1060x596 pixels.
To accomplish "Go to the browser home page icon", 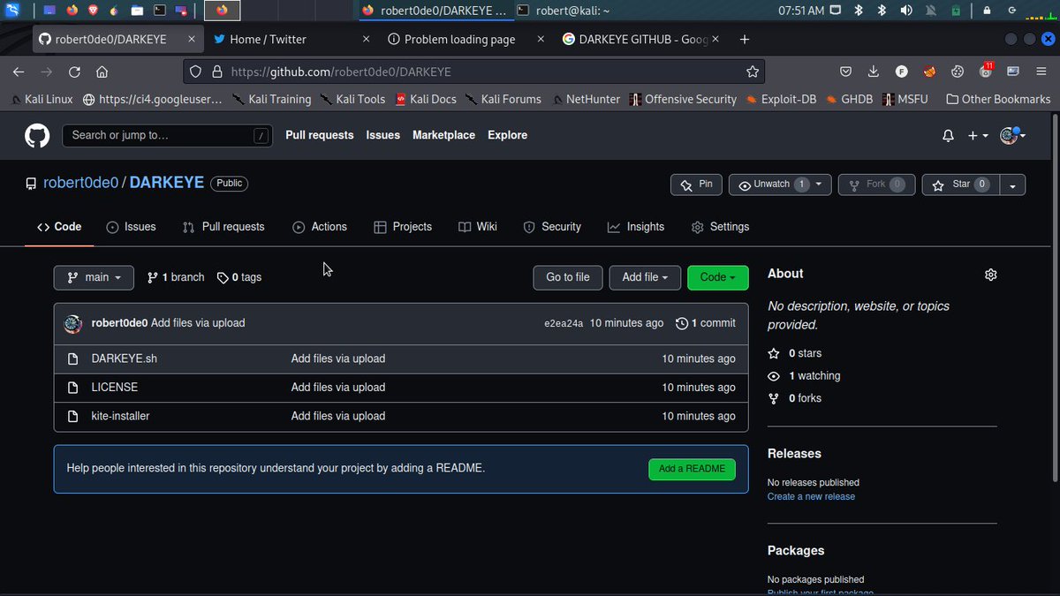I will click(x=102, y=72).
